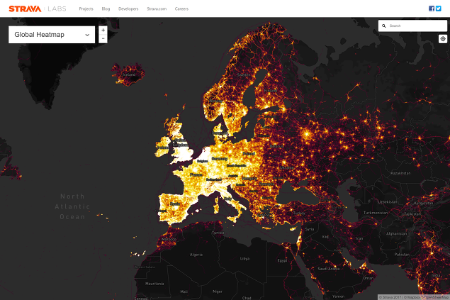The width and height of the screenshot is (450, 300).
Task: Click the Morocco label on map
Action: [x=169, y=239]
